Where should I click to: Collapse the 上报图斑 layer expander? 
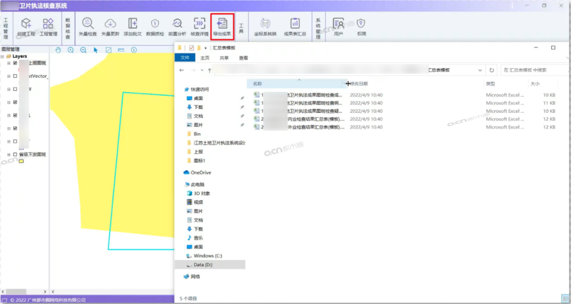(x=9, y=63)
